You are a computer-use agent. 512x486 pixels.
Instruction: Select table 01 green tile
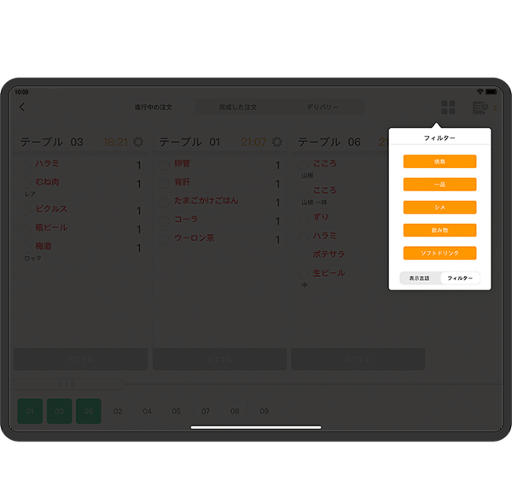click(x=30, y=411)
